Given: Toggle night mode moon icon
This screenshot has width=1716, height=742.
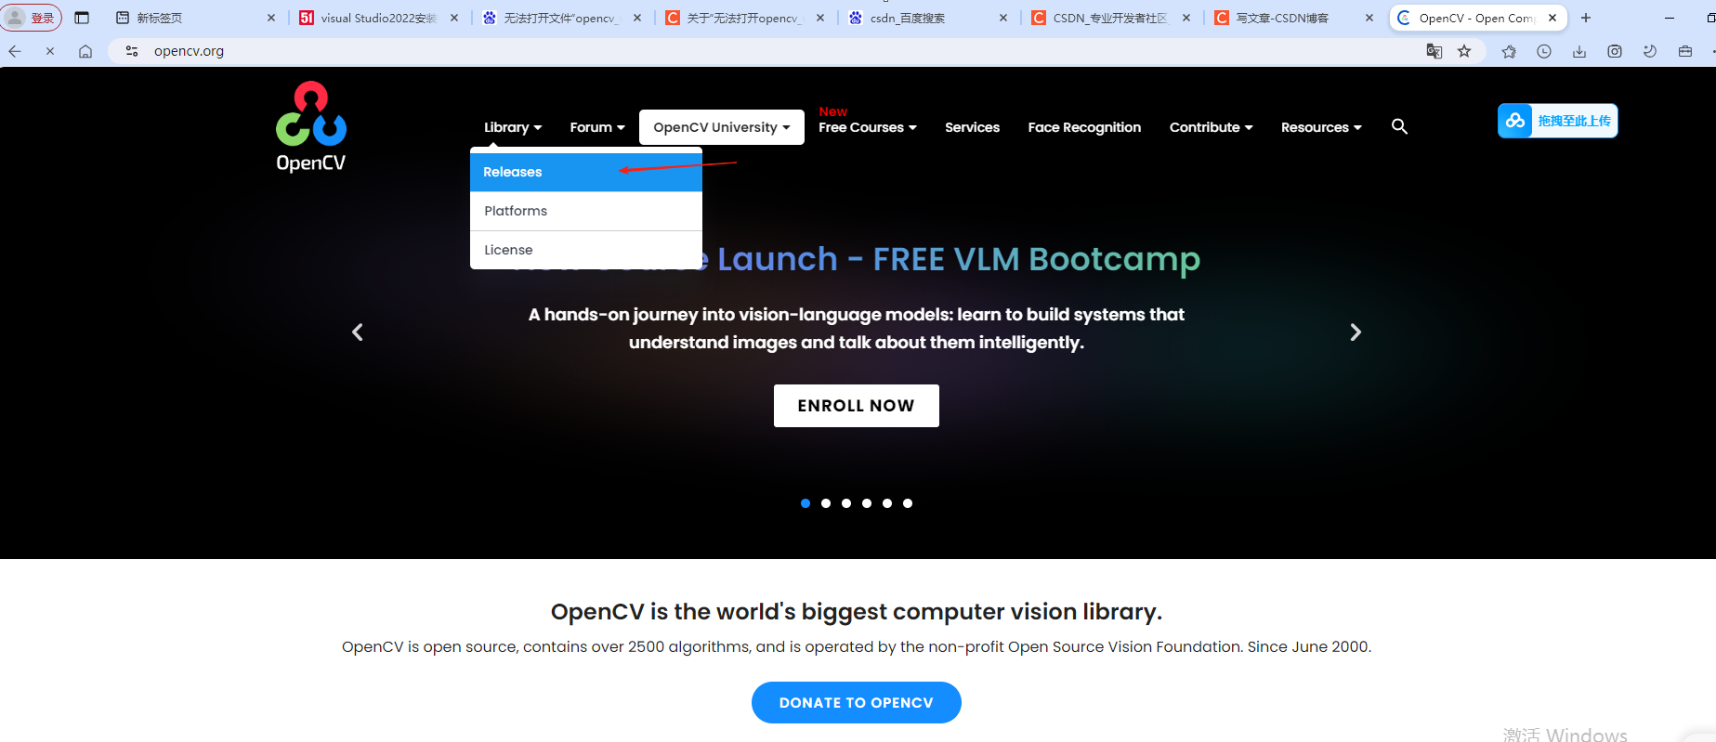Looking at the screenshot, I should pos(1650,51).
